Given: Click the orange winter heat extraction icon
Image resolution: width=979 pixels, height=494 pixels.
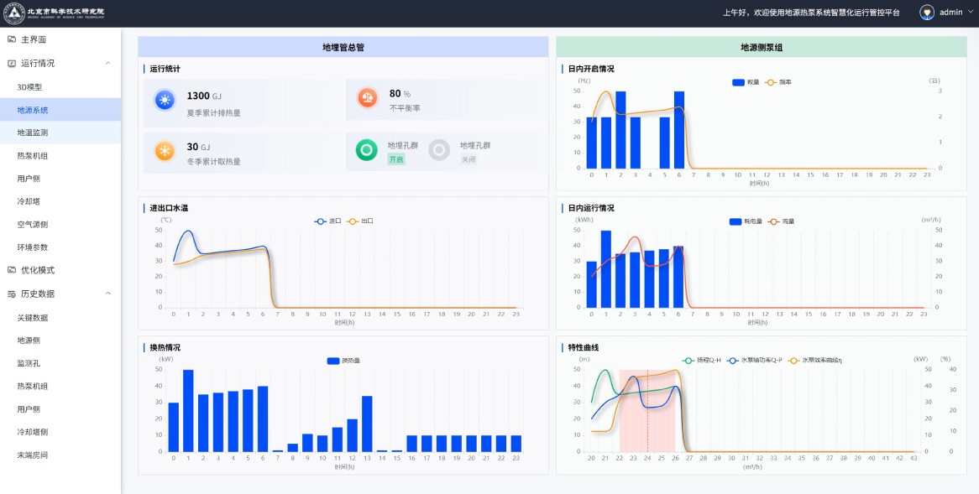Looking at the screenshot, I should click(164, 151).
